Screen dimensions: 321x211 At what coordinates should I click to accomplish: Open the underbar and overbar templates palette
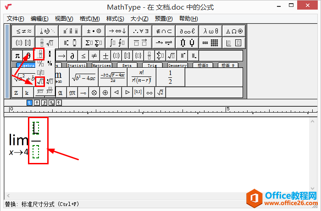coord(140,43)
